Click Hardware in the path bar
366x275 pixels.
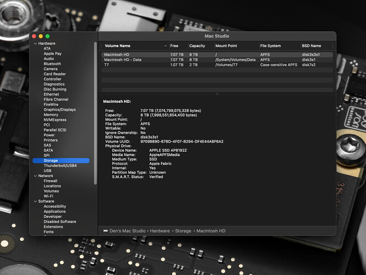click(x=160, y=231)
